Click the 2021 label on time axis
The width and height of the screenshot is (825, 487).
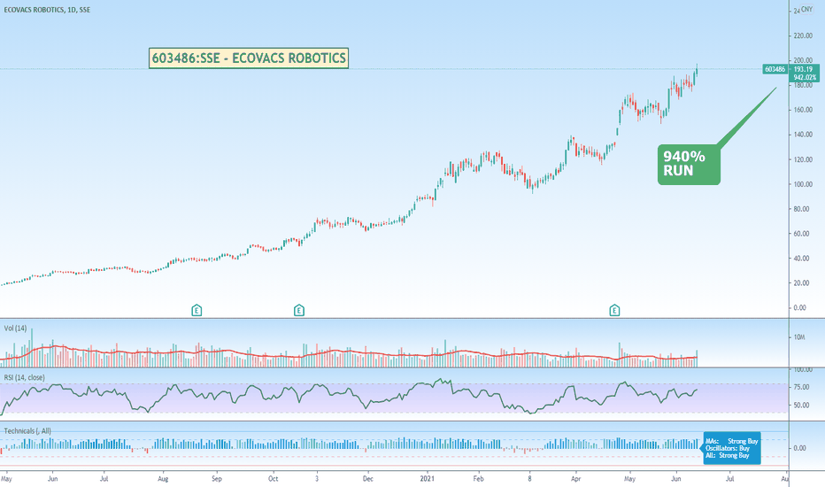pyautogui.click(x=428, y=478)
